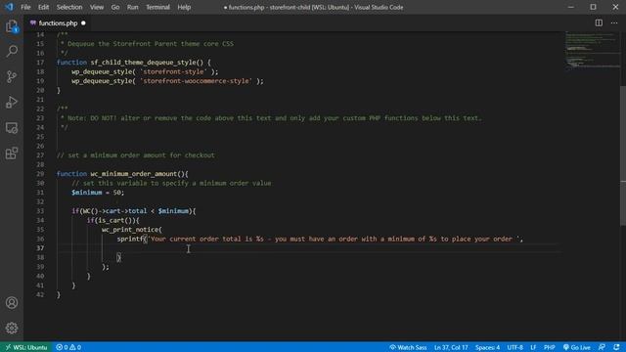This screenshot has width=626, height=352.
Task: Click the unsaved dot on functions.php tab
Action: [83, 23]
